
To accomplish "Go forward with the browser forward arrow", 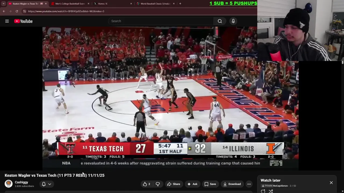I will [10, 11].
